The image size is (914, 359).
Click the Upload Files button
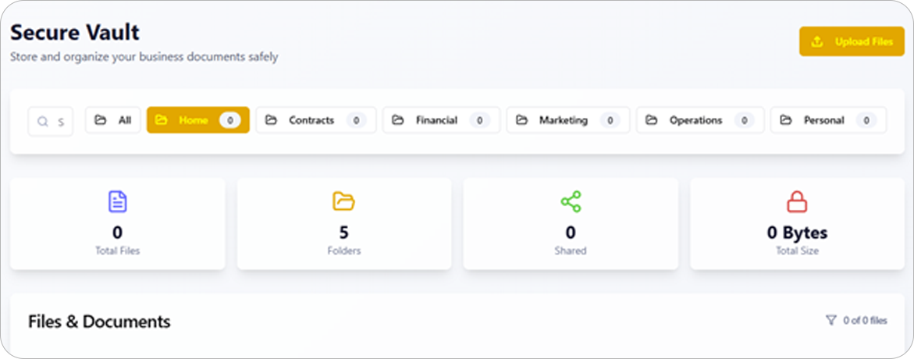[852, 41]
